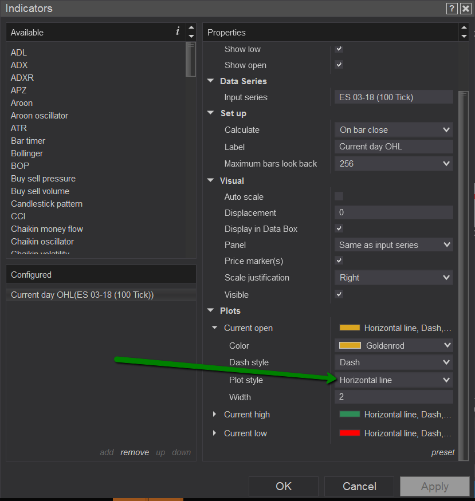Click the up arrow in Available header
Screen dimensions: 475x501
point(191,28)
